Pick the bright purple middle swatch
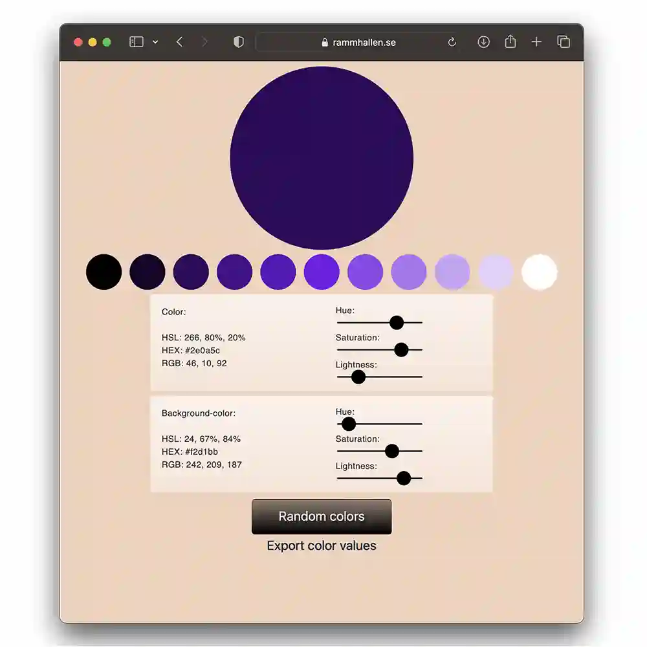The width and height of the screenshot is (647, 647). point(322,272)
